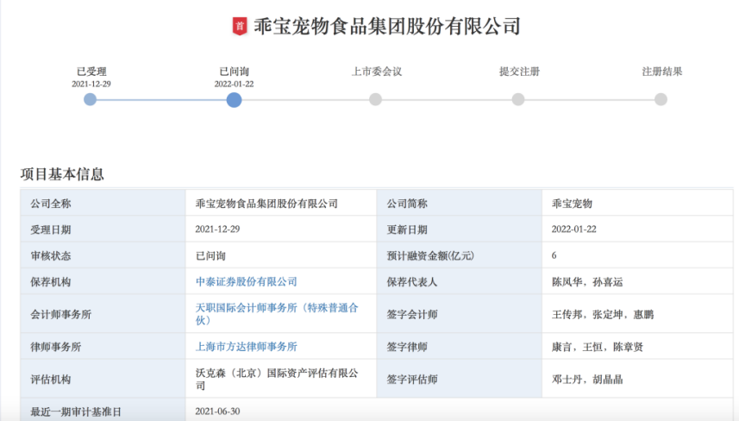Screen dimensions: 739x421
Task: Click the 提交注册 stage label
Action: [519, 72]
